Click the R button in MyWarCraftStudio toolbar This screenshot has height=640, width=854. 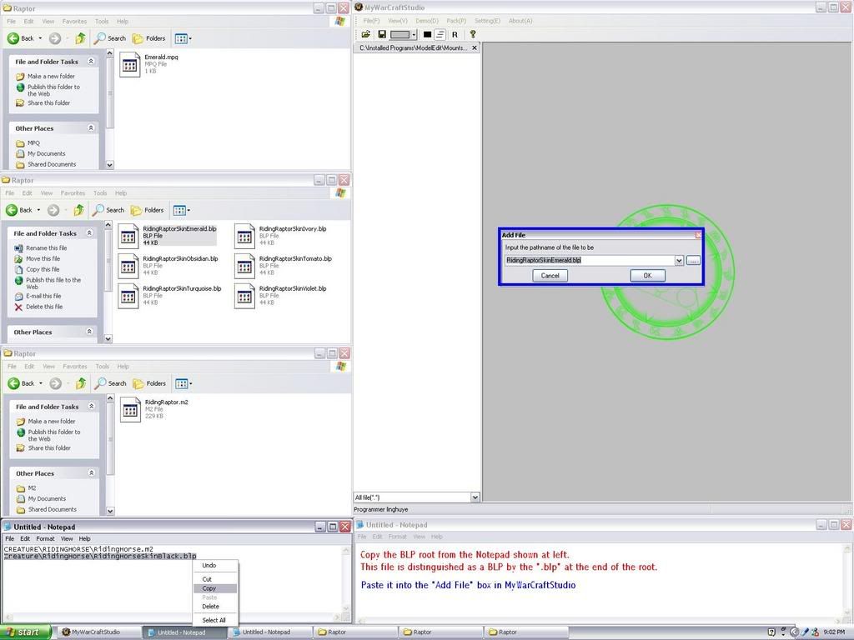(455, 34)
